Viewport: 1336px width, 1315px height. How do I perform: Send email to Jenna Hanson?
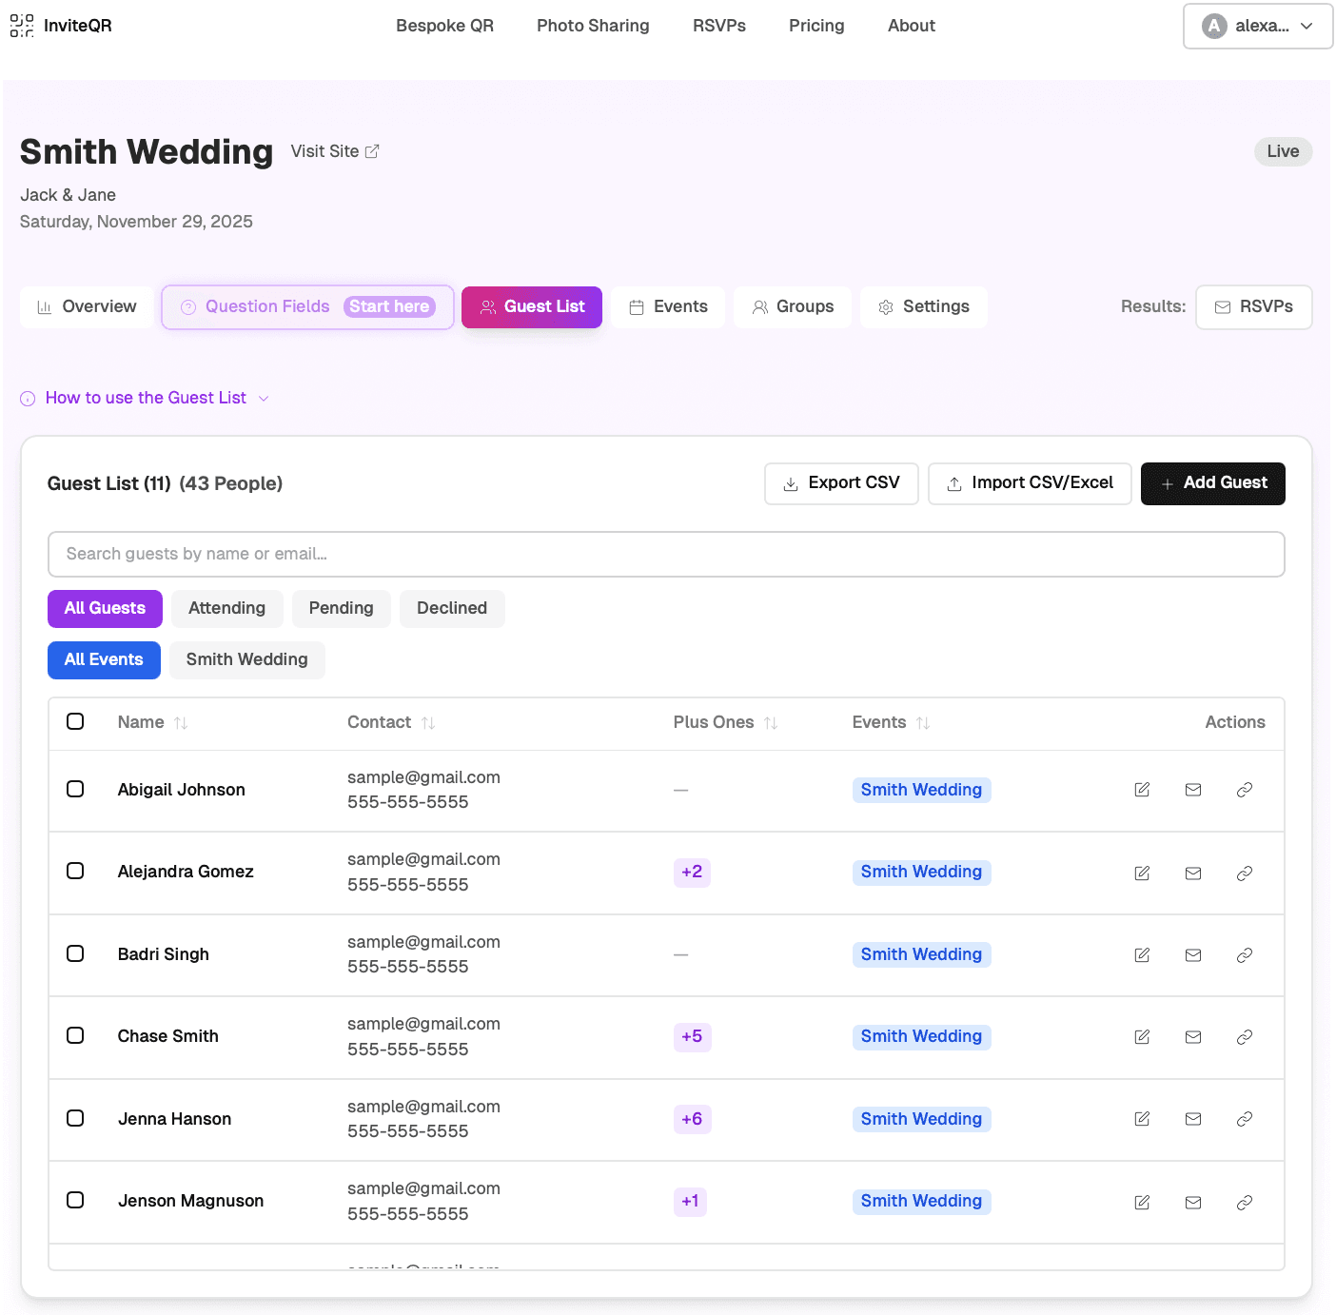pos(1193,1119)
